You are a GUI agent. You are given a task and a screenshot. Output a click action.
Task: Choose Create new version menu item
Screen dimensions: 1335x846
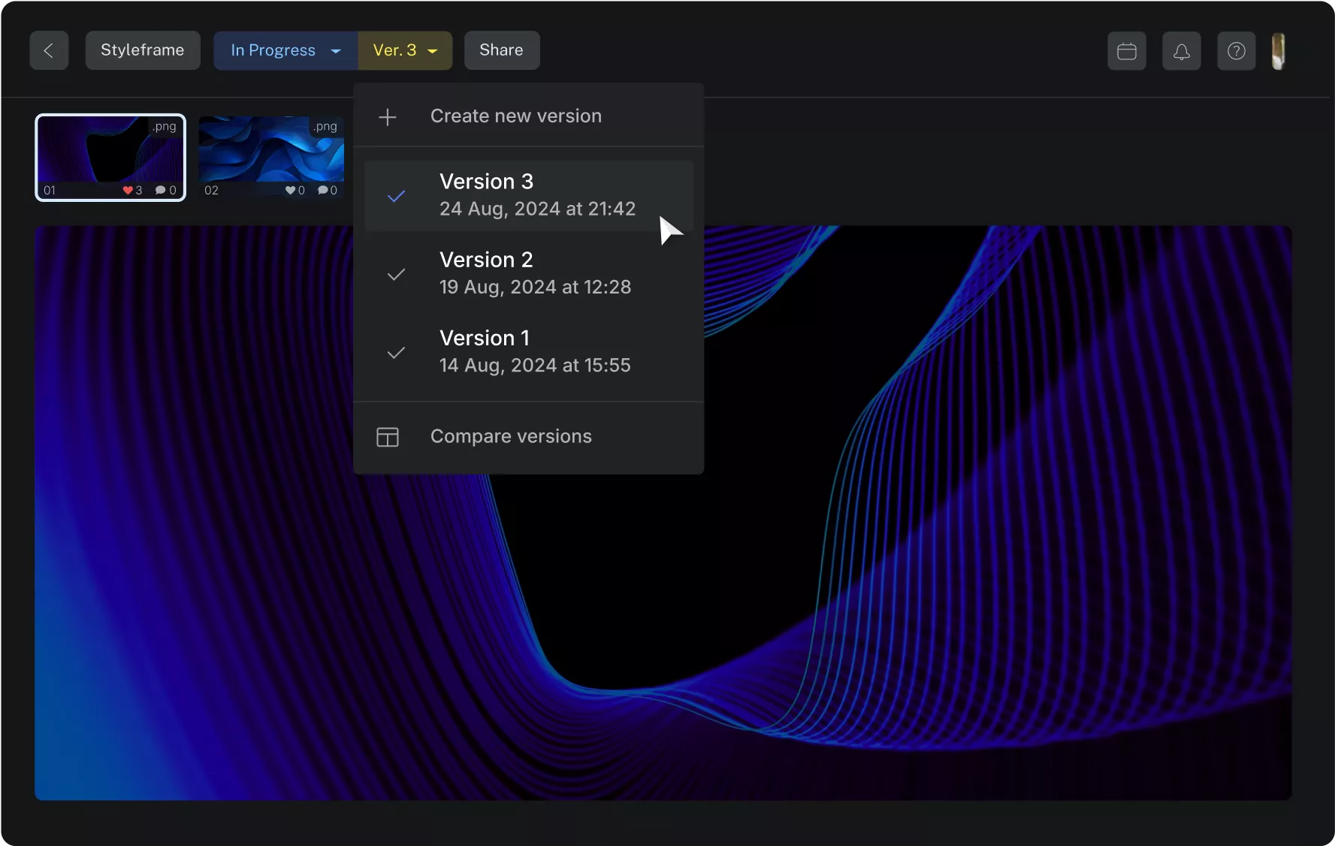[x=515, y=116]
